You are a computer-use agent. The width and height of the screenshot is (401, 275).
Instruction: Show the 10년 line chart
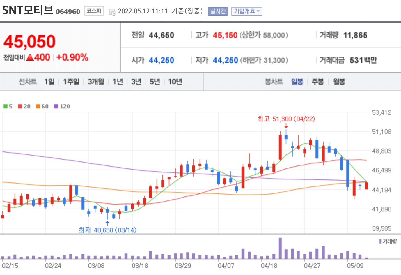(175, 82)
